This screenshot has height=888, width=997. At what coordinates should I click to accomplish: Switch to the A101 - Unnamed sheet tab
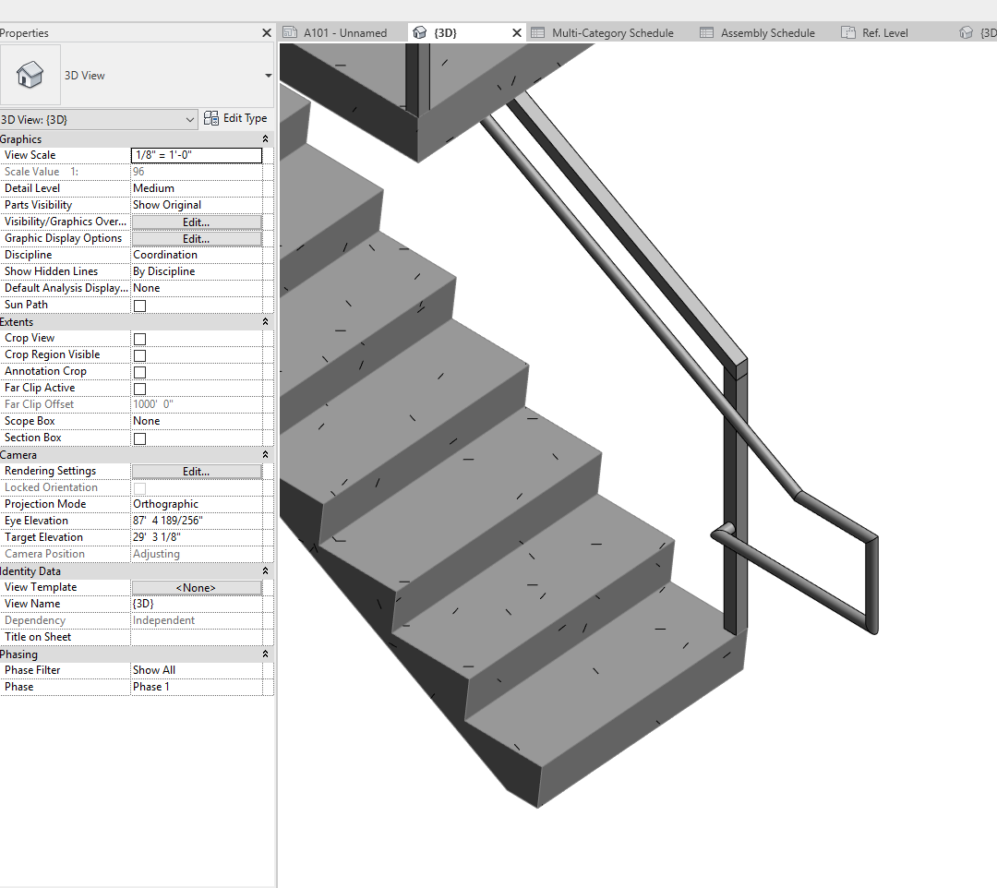[x=342, y=32]
